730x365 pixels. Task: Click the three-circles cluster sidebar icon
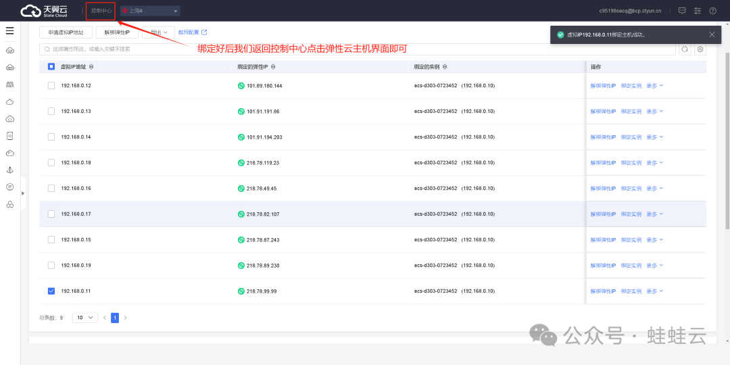[9, 204]
